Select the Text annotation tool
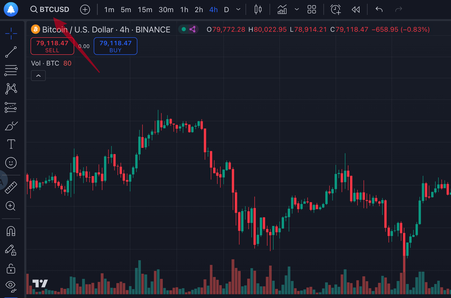This screenshot has width=451, height=298. (x=11, y=144)
